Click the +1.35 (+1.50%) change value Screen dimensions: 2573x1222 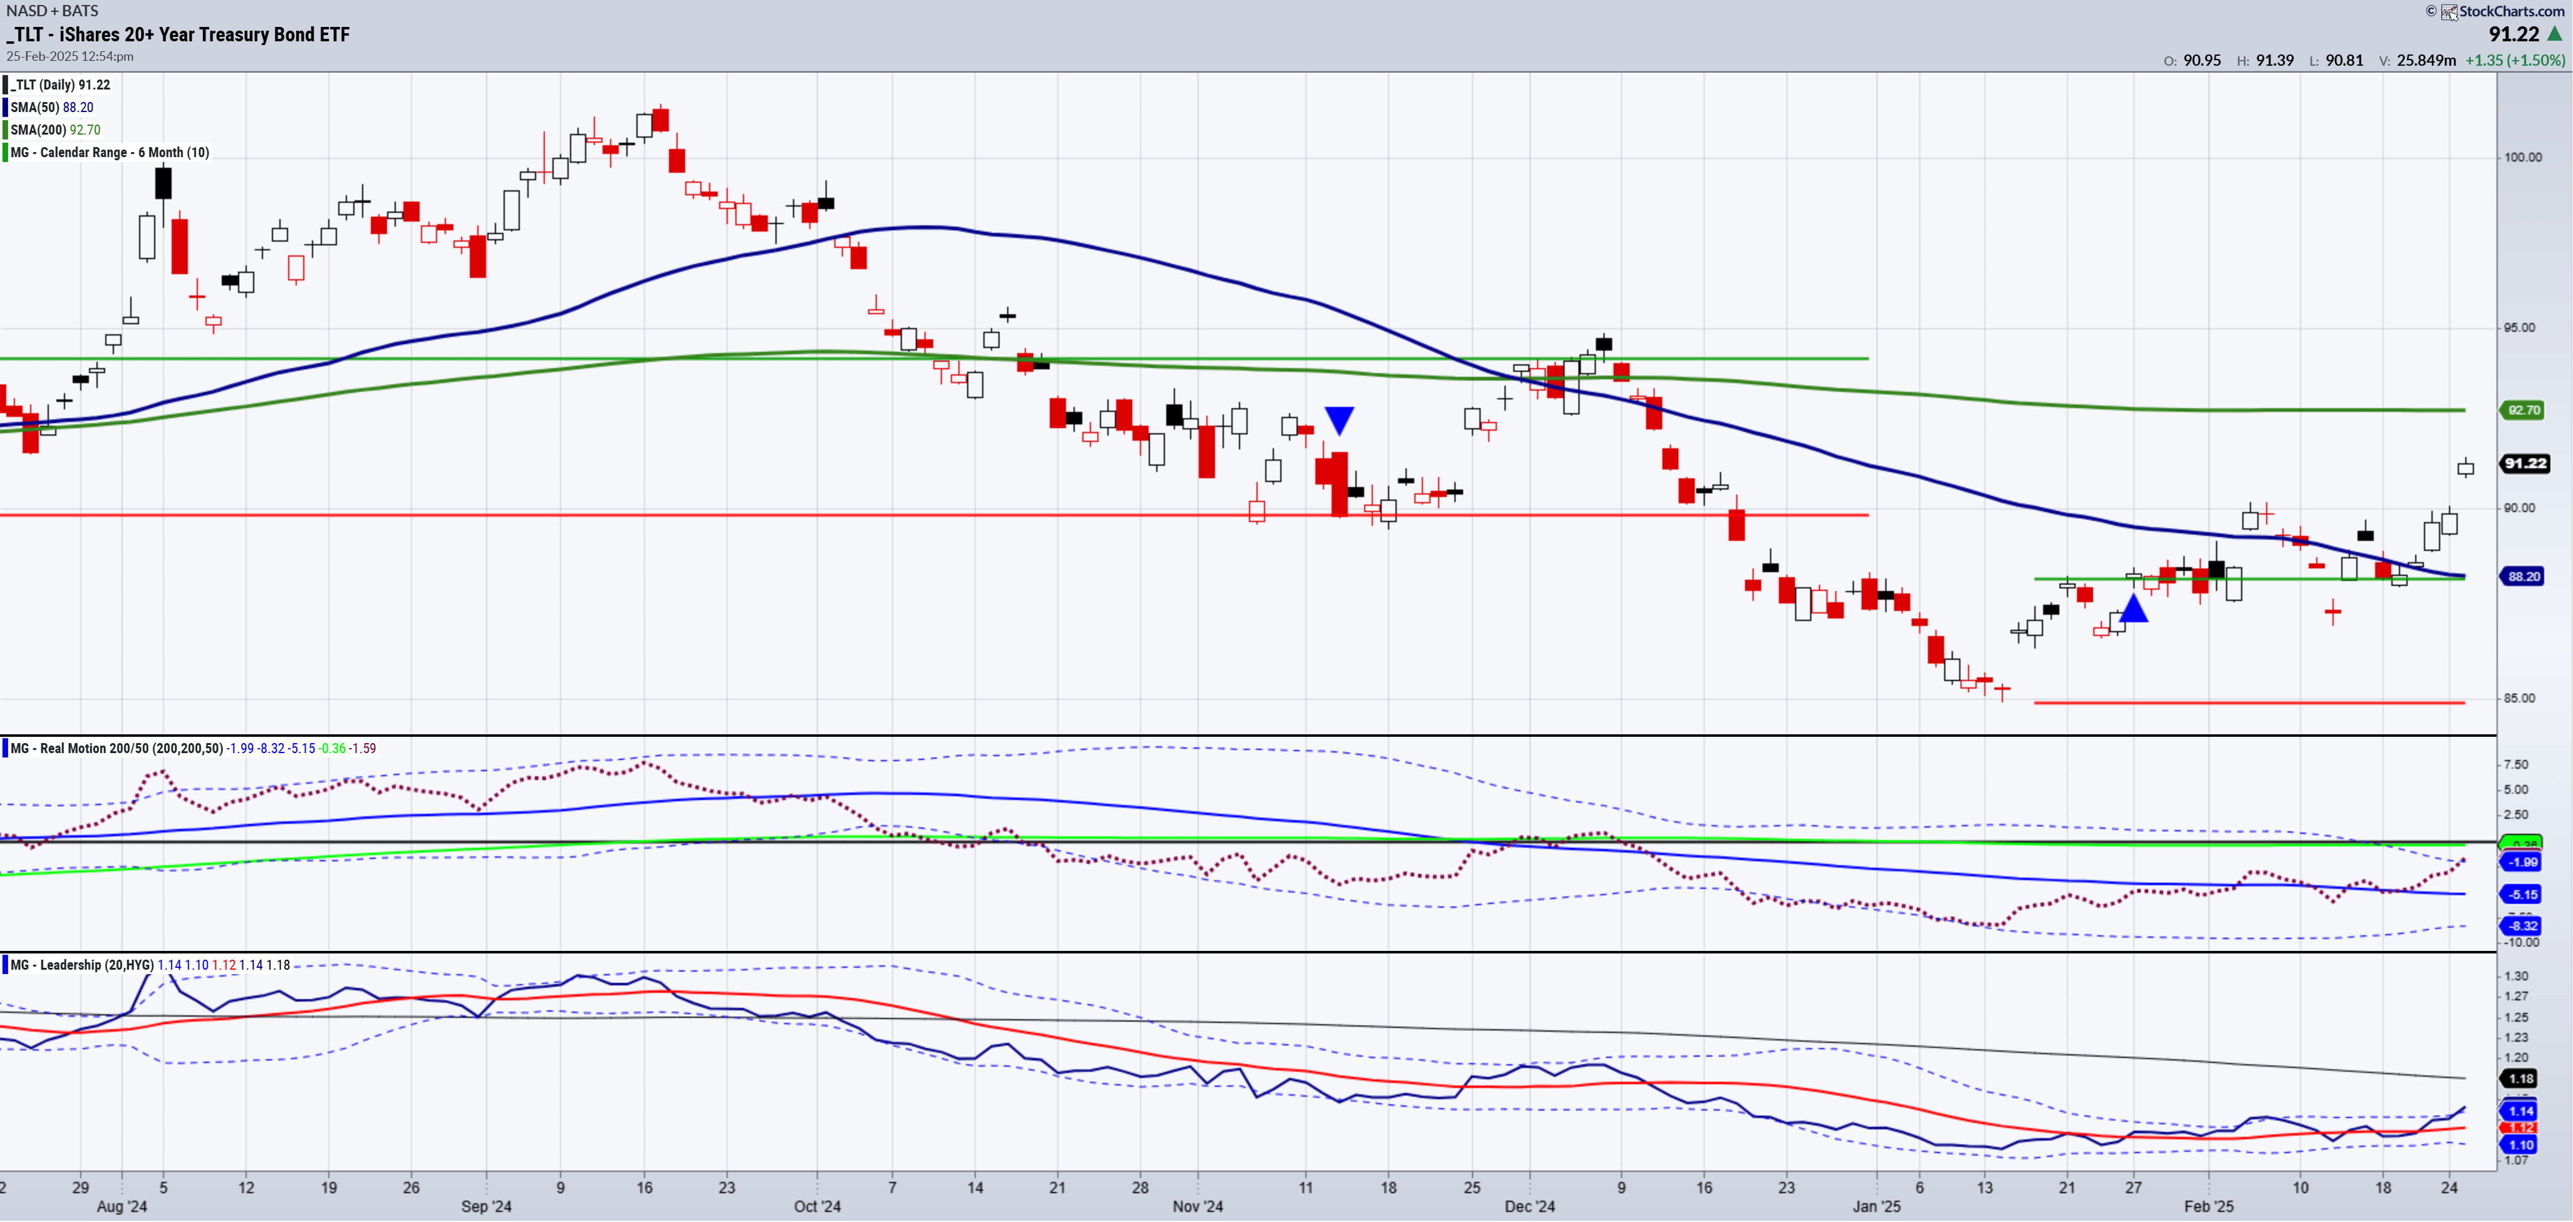coord(2514,60)
